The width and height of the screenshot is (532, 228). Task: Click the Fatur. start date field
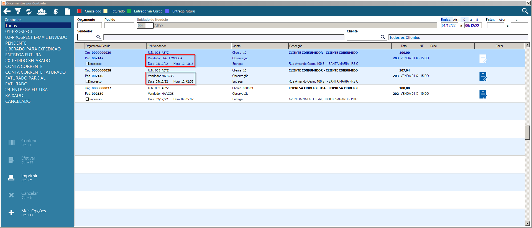point(495,25)
